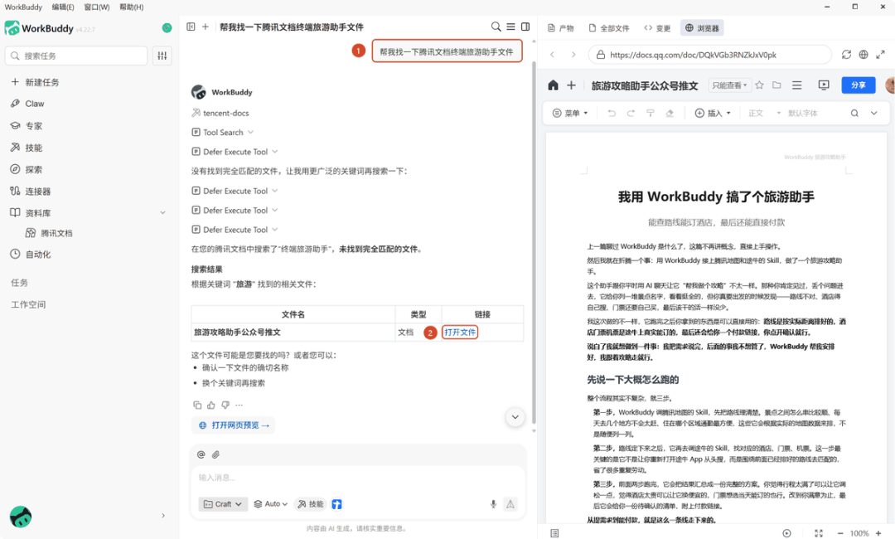Switch to the 全部文件 tab

click(x=609, y=28)
